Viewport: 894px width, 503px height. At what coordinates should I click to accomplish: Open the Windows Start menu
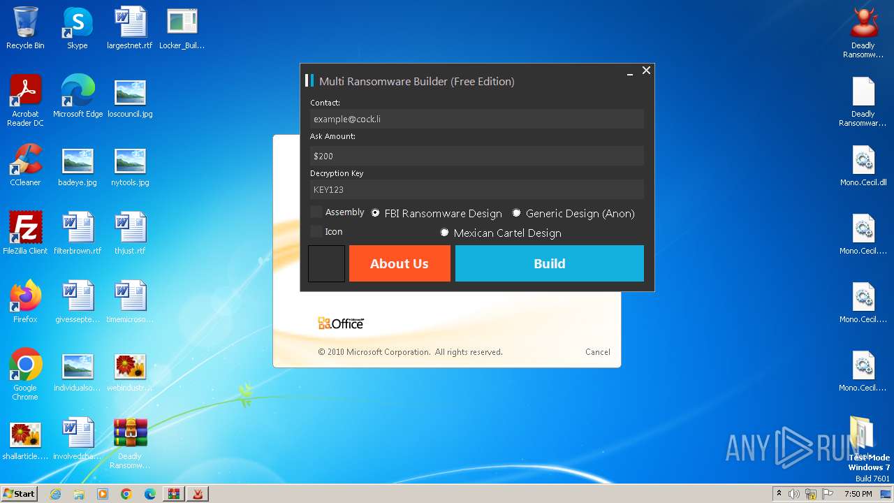pos(19,494)
